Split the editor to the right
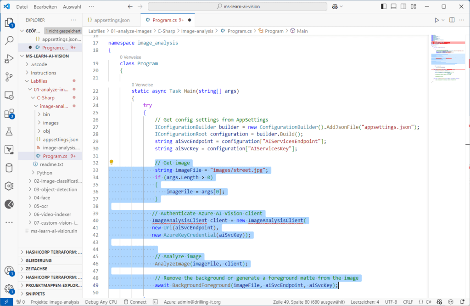 point(452,20)
